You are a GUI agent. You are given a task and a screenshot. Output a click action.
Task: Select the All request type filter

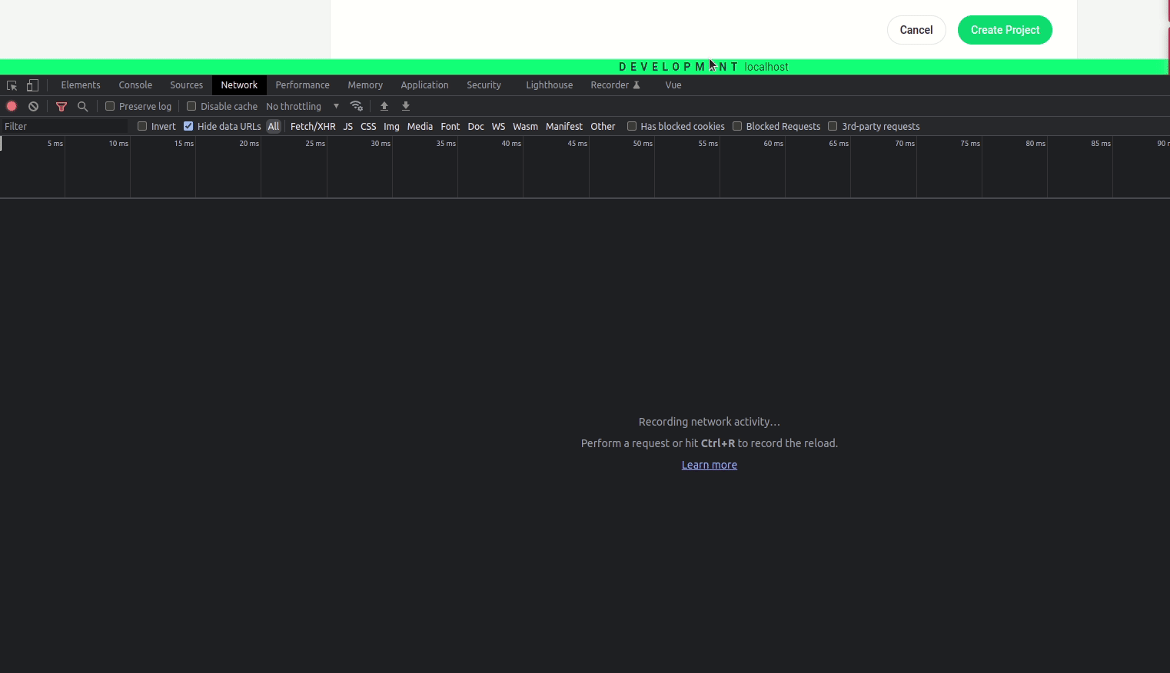pos(273,126)
